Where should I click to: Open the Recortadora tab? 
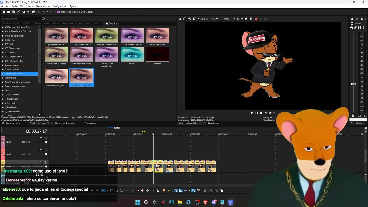pyautogui.click(x=213, y=123)
